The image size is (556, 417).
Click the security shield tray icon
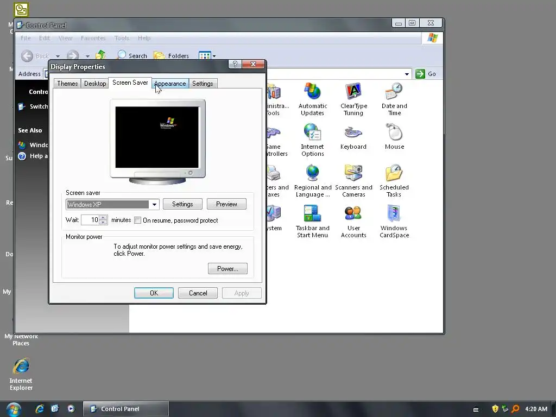[x=495, y=409]
